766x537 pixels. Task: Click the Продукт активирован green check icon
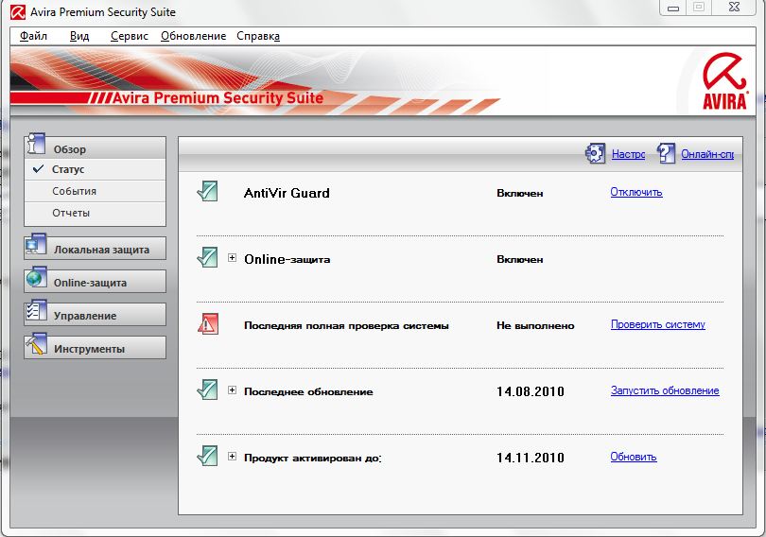(x=208, y=456)
